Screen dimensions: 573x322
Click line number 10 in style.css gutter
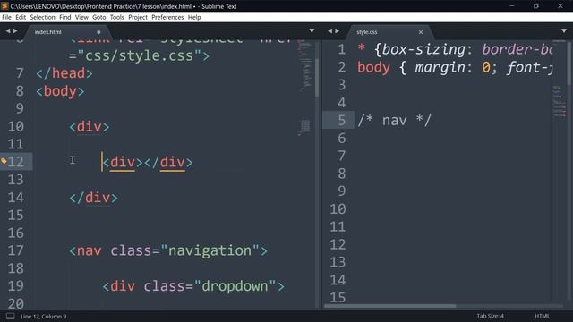click(338, 208)
